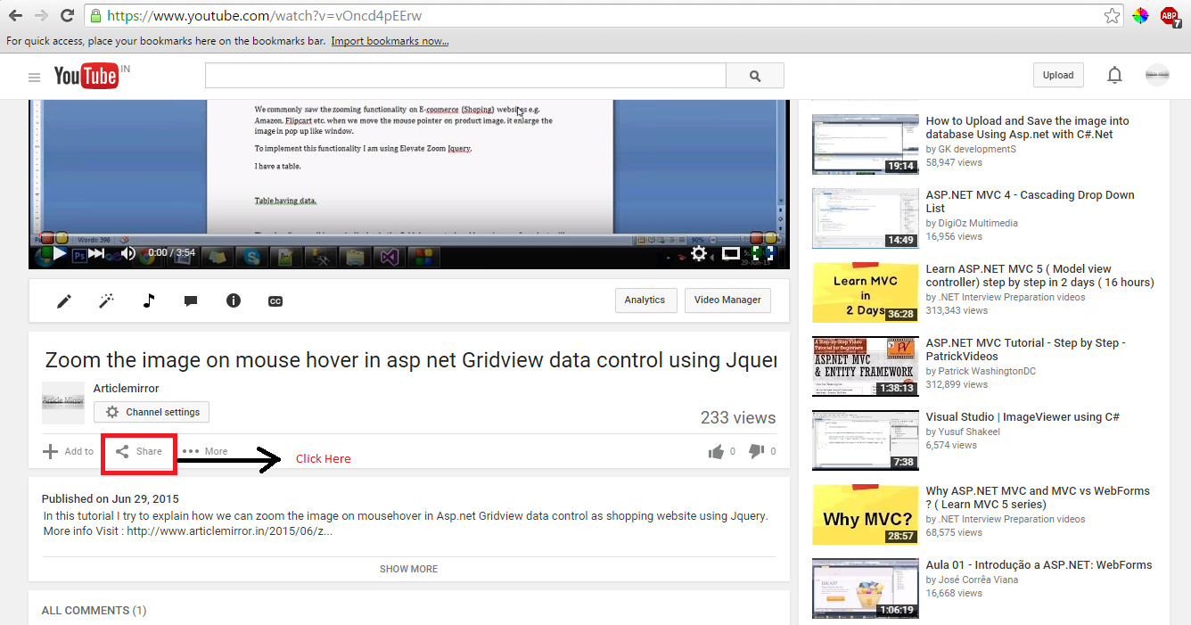Dislike the video with thumbs down
Image resolution: width=1191 pixels, height=625 pixels.
point(757,451)
